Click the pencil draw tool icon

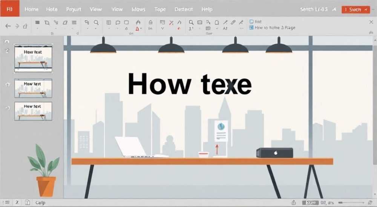click(233, 22)
